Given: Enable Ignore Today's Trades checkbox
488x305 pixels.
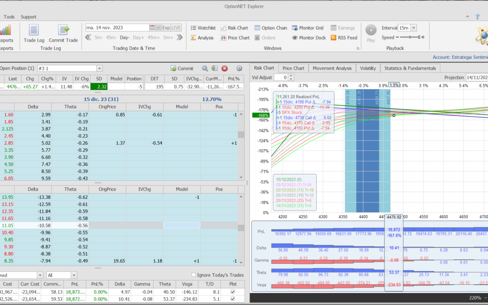Looking at the screenshot, I should point(194,275).
